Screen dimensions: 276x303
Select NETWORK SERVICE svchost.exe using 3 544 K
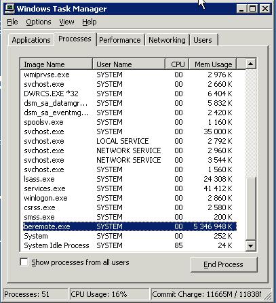pos(130,160)
